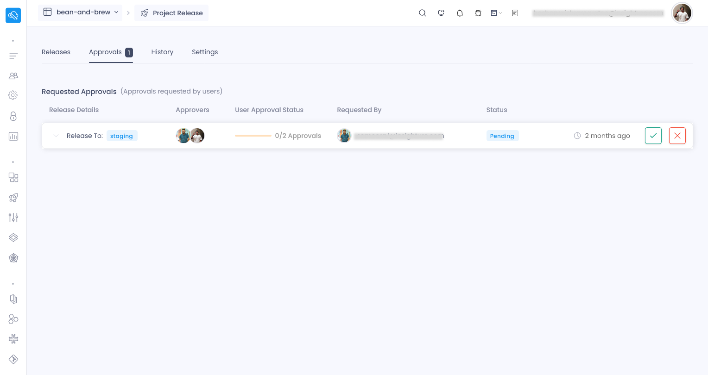The width and height of the screenshot is (708, 375).
Task: Click the bug report icon
Action: point(478,13)
